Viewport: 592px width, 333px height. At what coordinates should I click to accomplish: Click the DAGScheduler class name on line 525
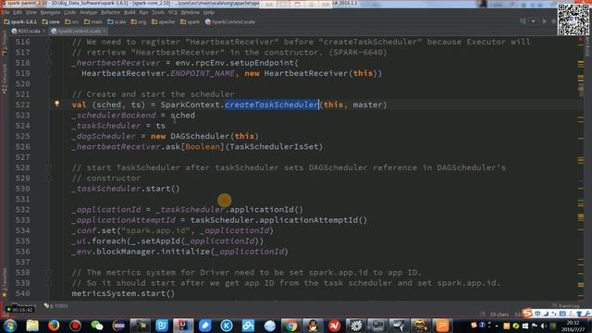coord(200,136)
